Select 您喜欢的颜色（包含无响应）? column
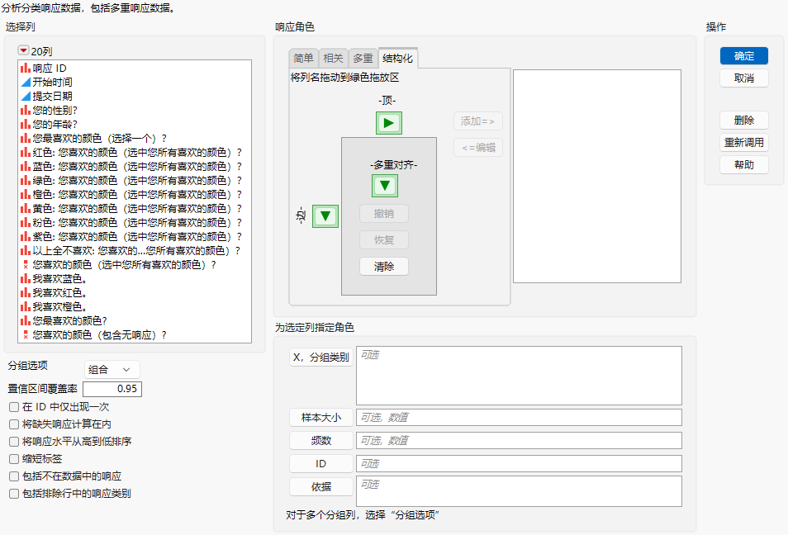The width and height of the screenshot is (788, 535). coord(135,335)
